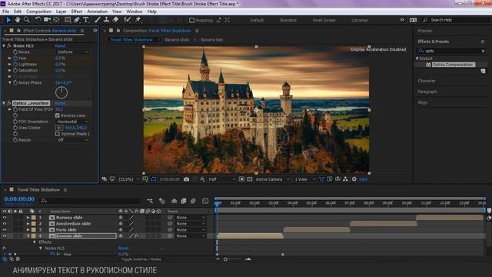Open the Resize Off dropdown
492x277 pixels.
72,140
